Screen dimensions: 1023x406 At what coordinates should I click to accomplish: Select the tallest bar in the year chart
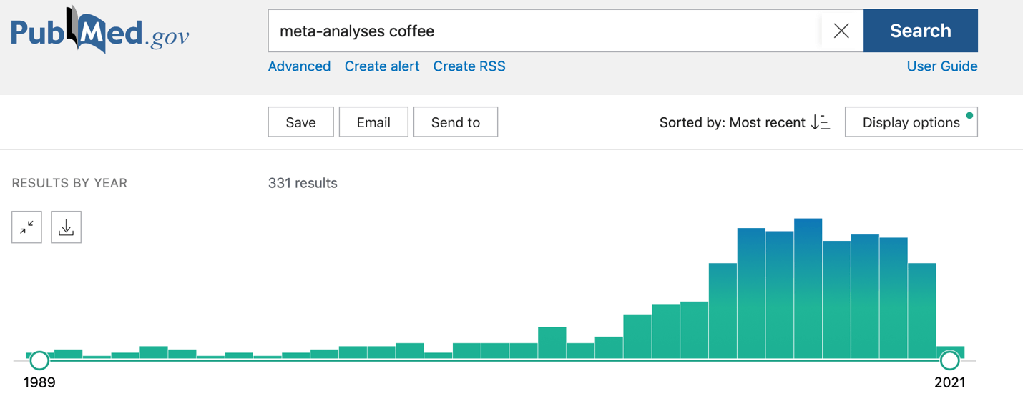pos(808,289)
